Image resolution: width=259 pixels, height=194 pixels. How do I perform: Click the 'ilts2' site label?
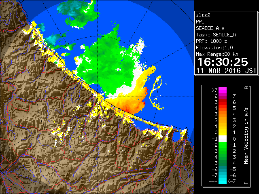click(x=203, y=15)
